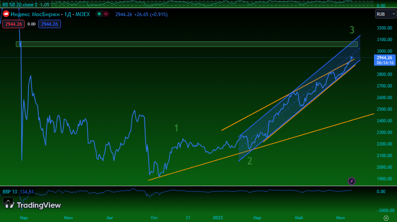This screenshot has height=222, width=397.
Task: Click the 1900.00 price axis label
Action: point(384,179)
